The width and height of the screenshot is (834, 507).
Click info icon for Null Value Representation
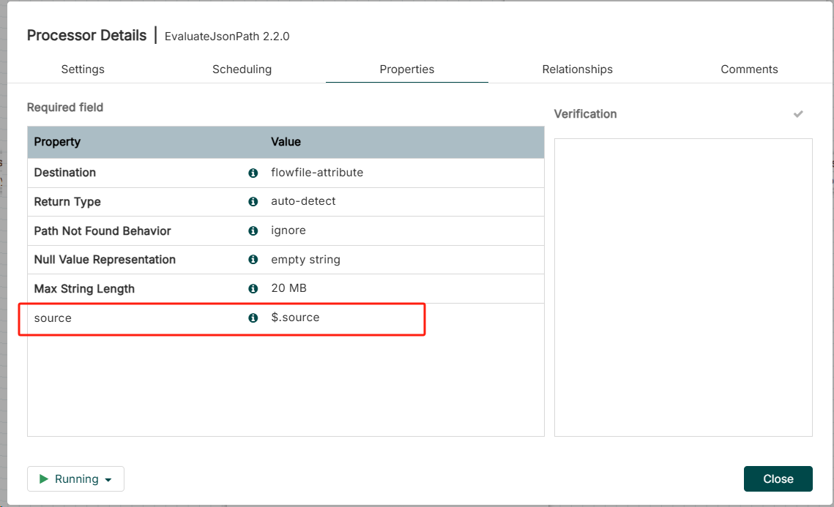[253, 259]
